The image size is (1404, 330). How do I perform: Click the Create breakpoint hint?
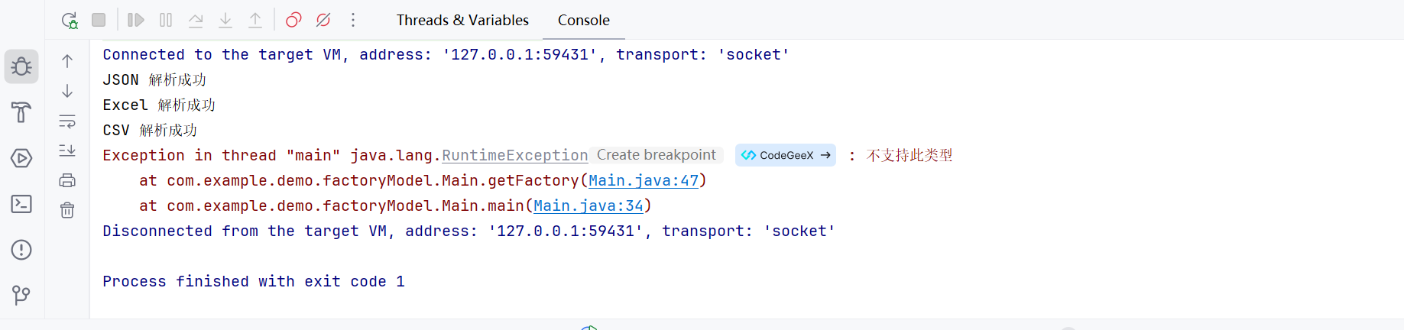click(656, 155)
